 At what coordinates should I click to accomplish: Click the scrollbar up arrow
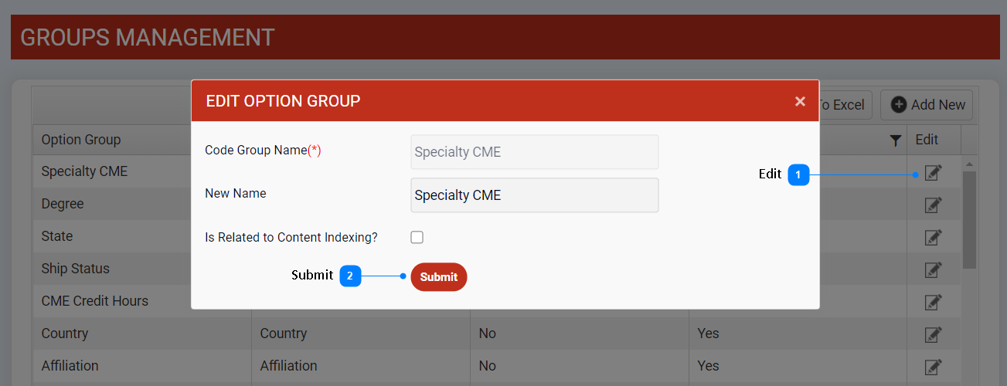(x=969, y=164)
